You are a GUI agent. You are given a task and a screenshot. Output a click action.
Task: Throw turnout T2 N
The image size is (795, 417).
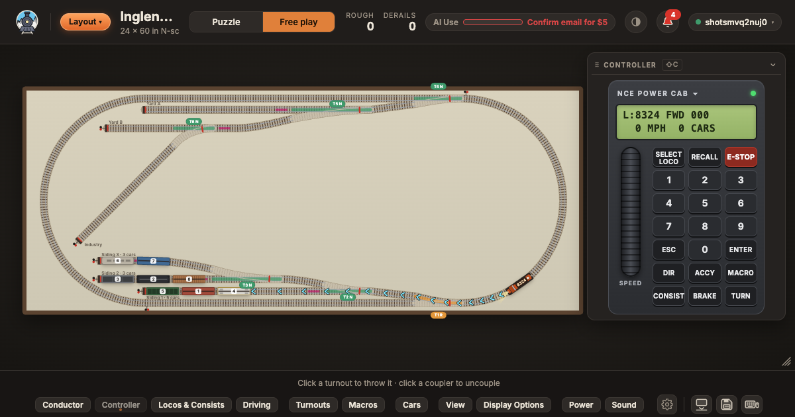tap(347, 297)
